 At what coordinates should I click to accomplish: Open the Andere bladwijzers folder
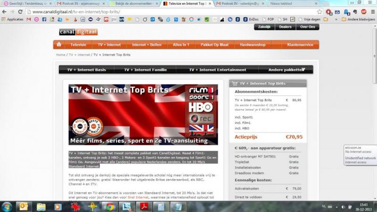pos(358,19)
